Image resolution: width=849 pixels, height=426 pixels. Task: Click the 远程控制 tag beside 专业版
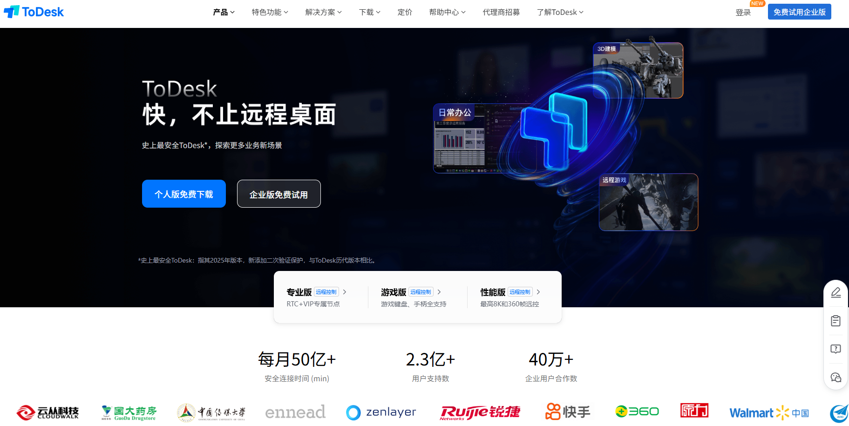(x=326, y=292)
